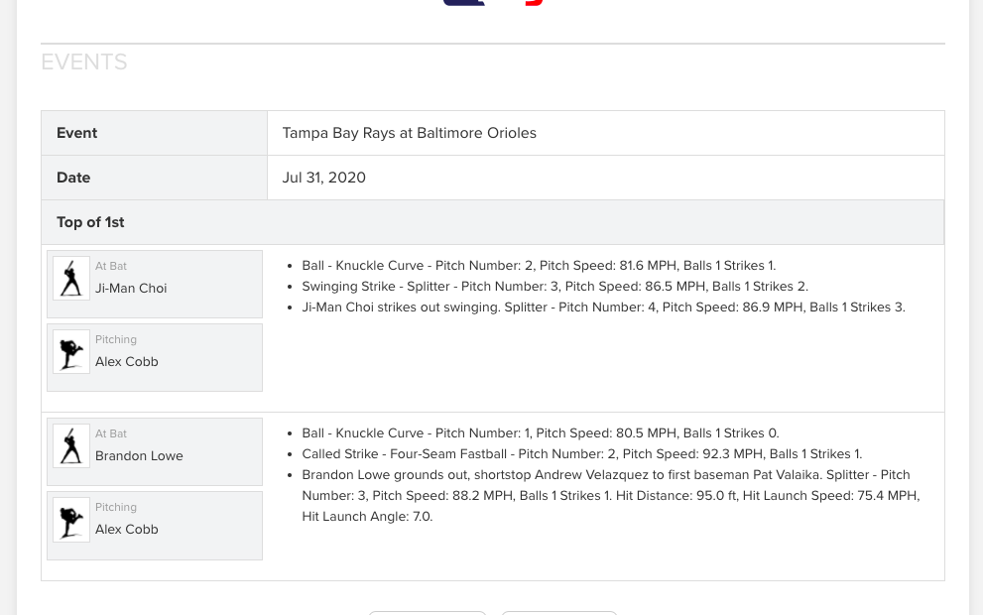
Task: Select the Tampa Bay Rays at Baltimore Orioles text
Action: [x=409, y=133]
